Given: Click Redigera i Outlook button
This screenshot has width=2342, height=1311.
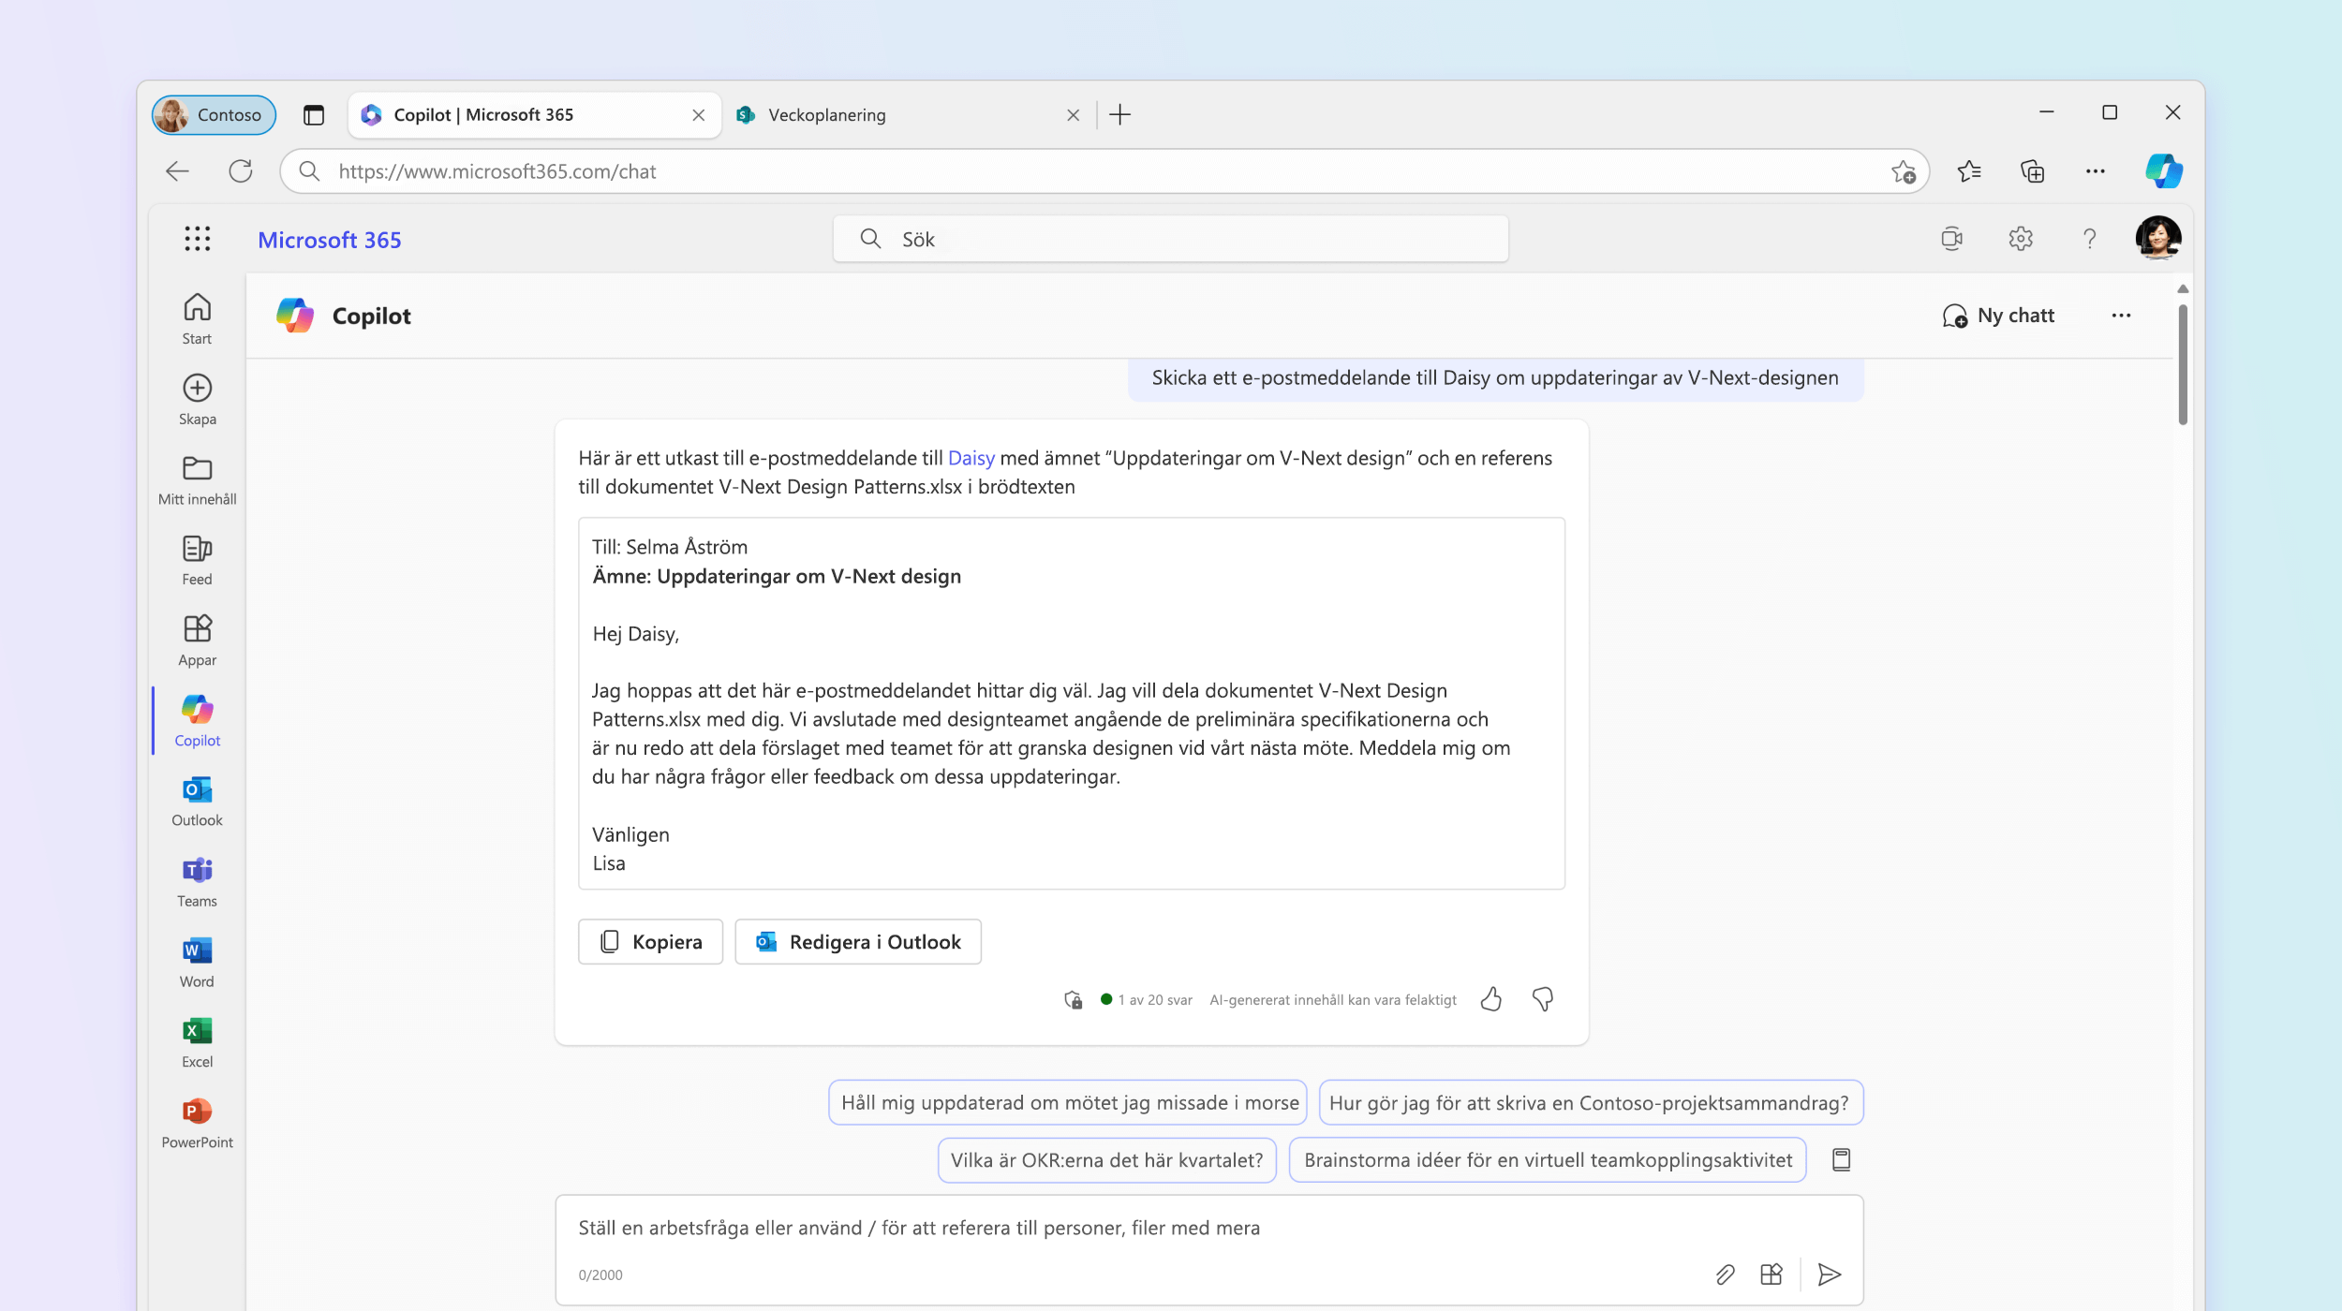Looking at the screenshot, I should pos(858,941).
